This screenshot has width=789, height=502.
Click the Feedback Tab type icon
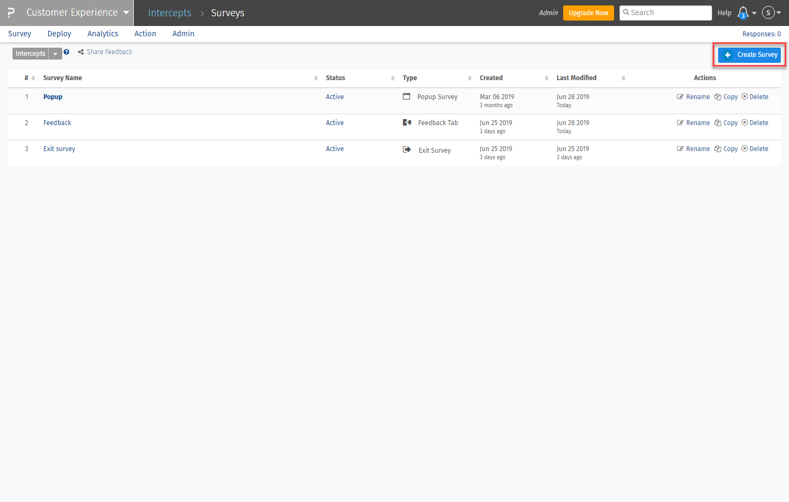coord(407,122)
